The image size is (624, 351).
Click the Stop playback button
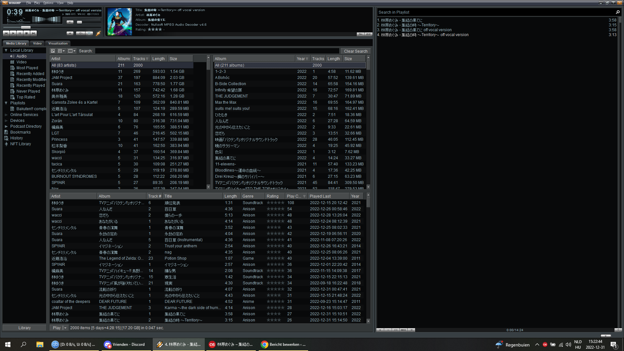(27, 33)
